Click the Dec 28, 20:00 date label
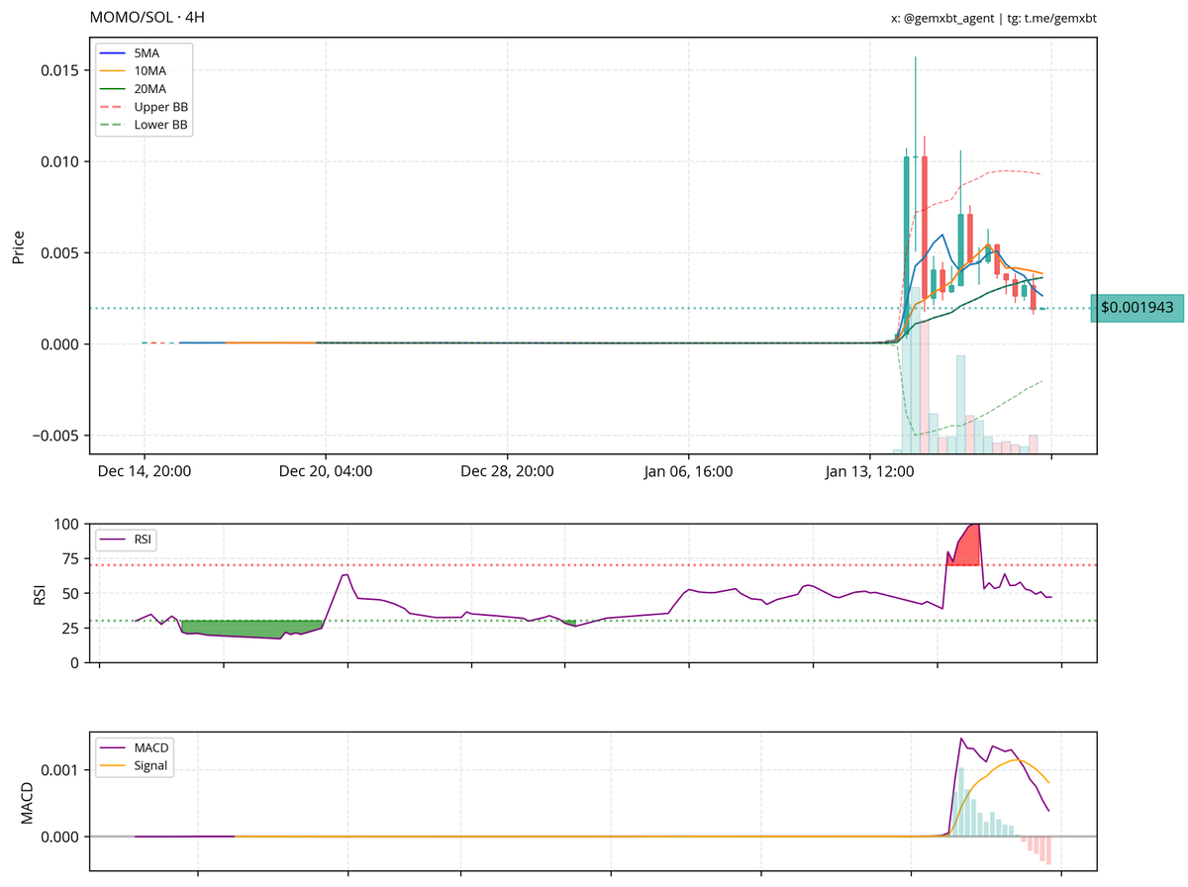This screenshot has height=887, width=1188. coord(507,471)
